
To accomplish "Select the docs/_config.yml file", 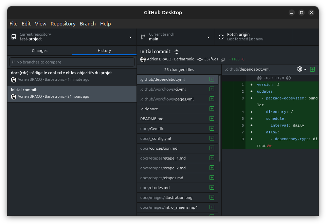I will click(177, 138).
